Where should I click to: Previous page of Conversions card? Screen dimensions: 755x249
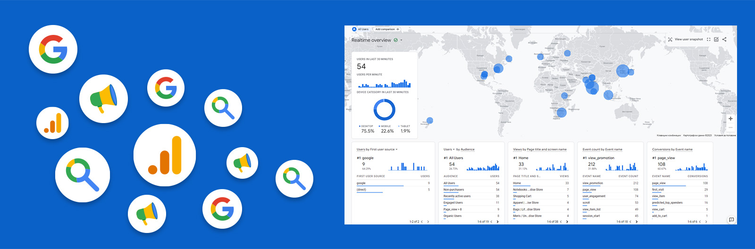[x=700, y=222]
